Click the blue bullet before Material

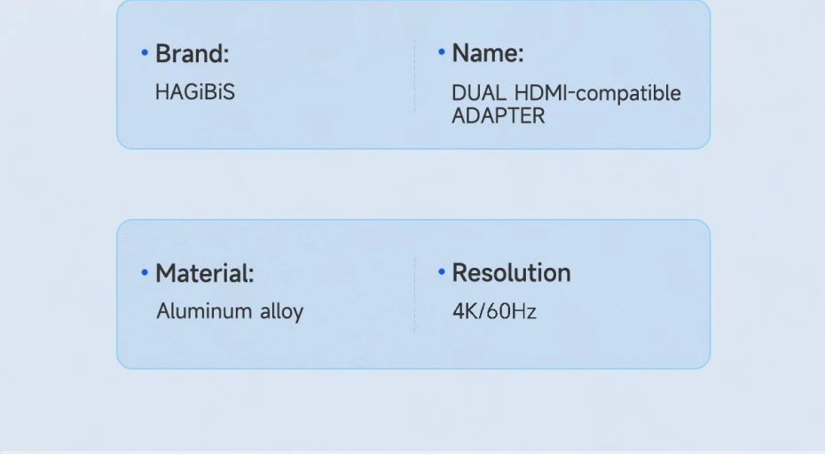point(145,272)
